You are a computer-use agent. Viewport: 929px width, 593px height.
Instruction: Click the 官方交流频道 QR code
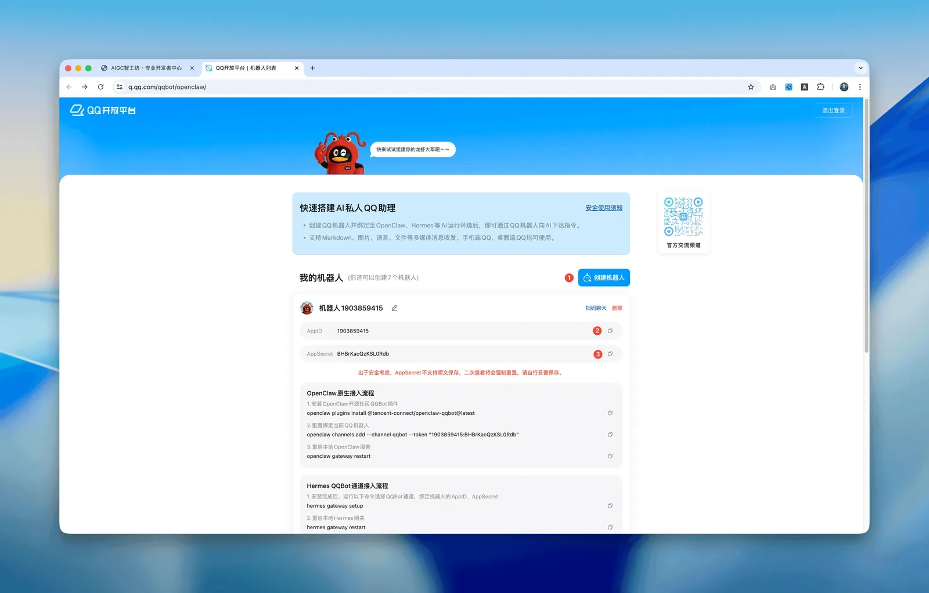683,216
